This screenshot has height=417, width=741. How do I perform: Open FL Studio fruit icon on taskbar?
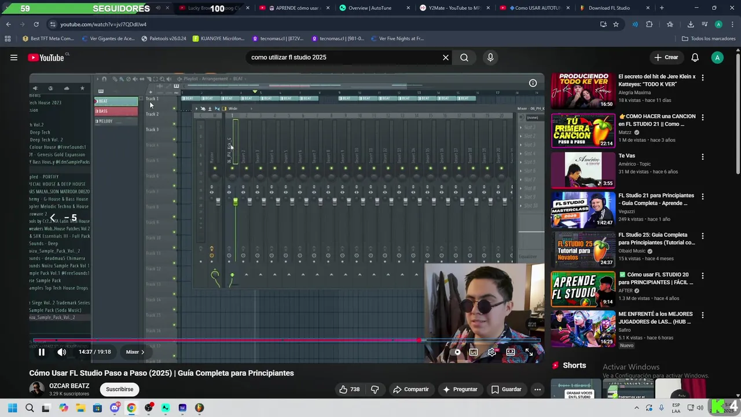199,408
